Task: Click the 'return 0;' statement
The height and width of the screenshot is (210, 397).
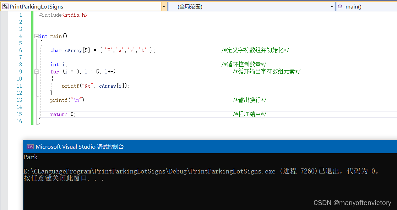Action: click(x=63, y=114)
